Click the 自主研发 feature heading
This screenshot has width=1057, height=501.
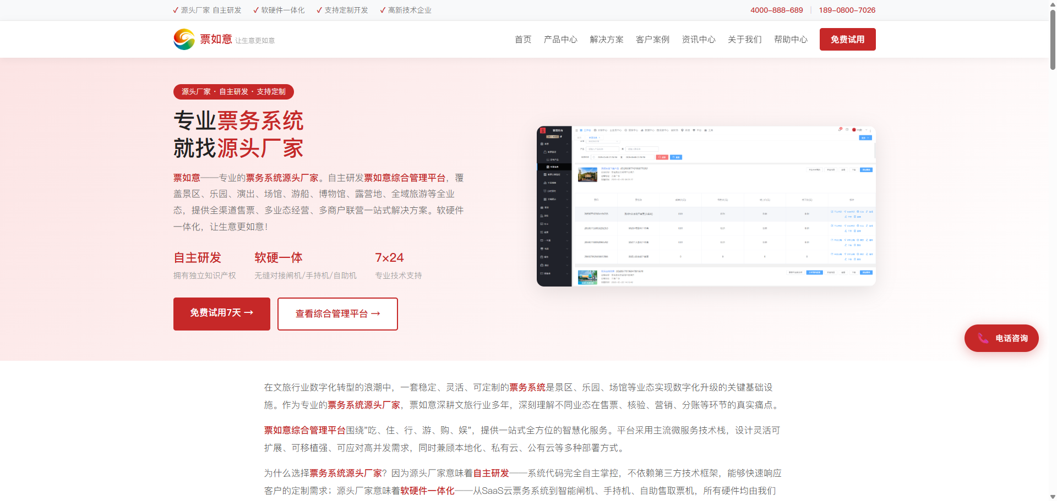coord(197,257)
